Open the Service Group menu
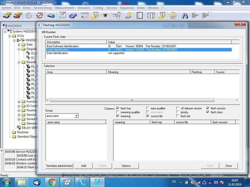The width and height of the screenshot is (250, 187). click(x=42, y=8)
